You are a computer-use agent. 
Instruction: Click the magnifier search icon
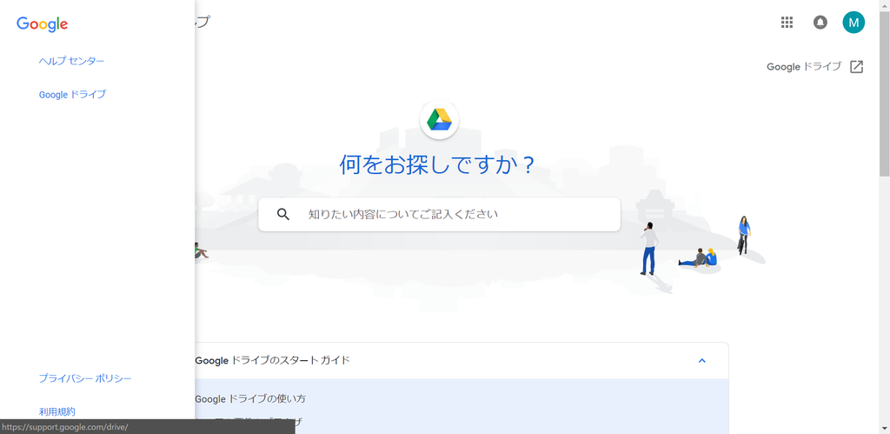283,214
